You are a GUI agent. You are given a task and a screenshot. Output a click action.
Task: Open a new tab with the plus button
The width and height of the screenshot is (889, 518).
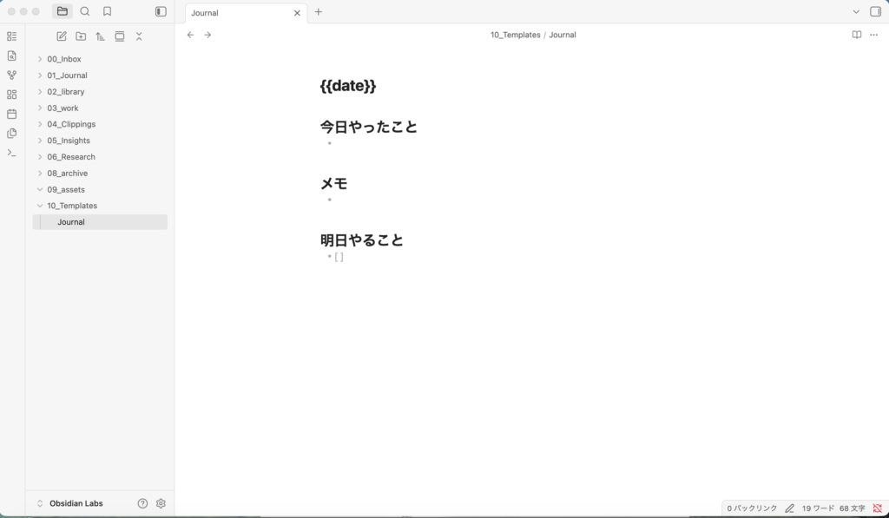pos(319,12)
